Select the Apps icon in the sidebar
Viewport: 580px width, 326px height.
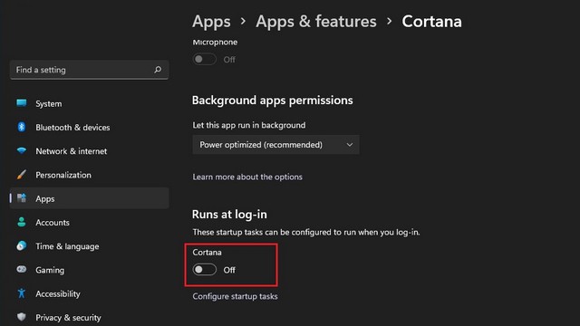[x=22, y=198]
